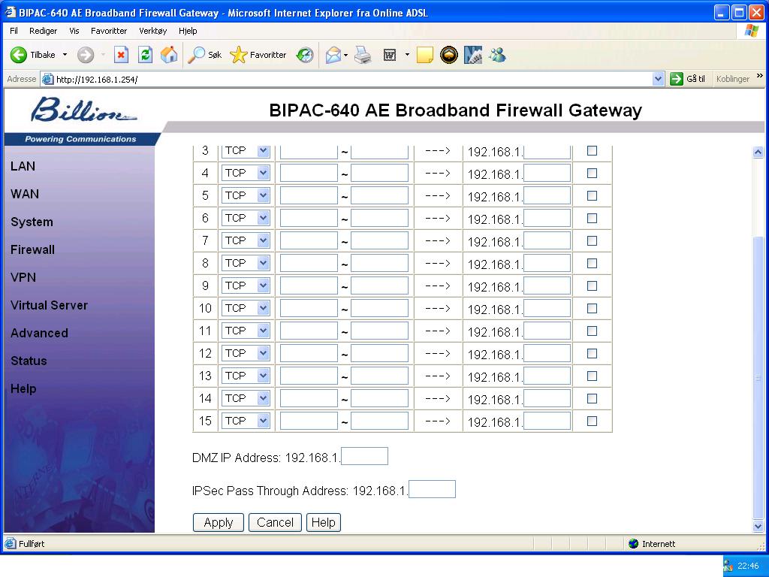The image size is (769, 577).
Task: Open the WAN sidebar section
Action: coord(25,195)
